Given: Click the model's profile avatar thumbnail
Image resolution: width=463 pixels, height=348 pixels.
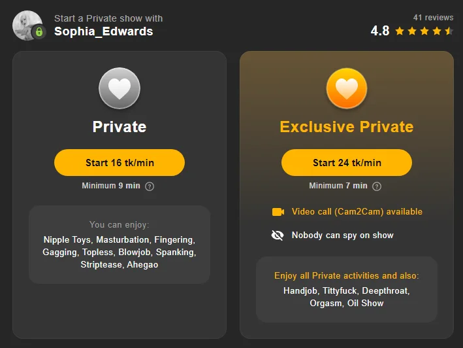Looking at the screenshot, I should [x=26, y=25].
